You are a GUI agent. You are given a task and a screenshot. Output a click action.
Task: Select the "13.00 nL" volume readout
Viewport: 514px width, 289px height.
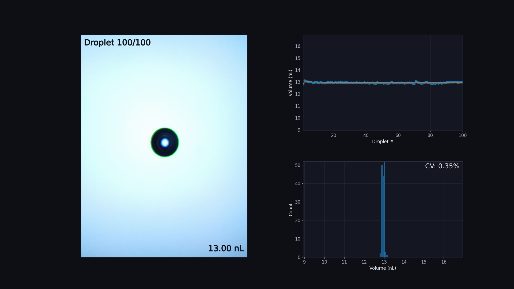click(x=226, y=248)
